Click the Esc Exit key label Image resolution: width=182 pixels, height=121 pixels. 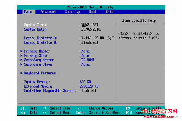point(29,113)
